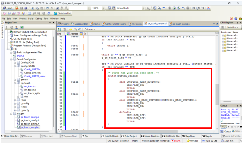
Task: Open the CC-RL (Build Tool) node
Action: pyautogui.click(x=22, y=39)
